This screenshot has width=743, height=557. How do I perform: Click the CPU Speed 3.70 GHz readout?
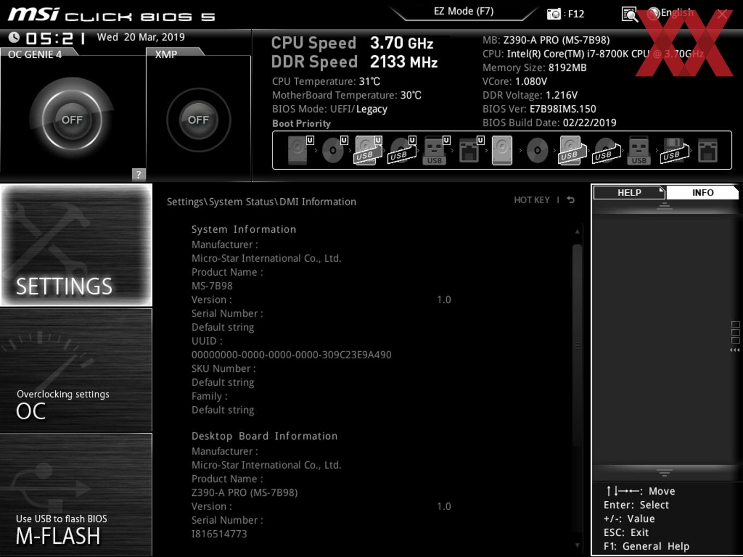click(x=352, y=43)
